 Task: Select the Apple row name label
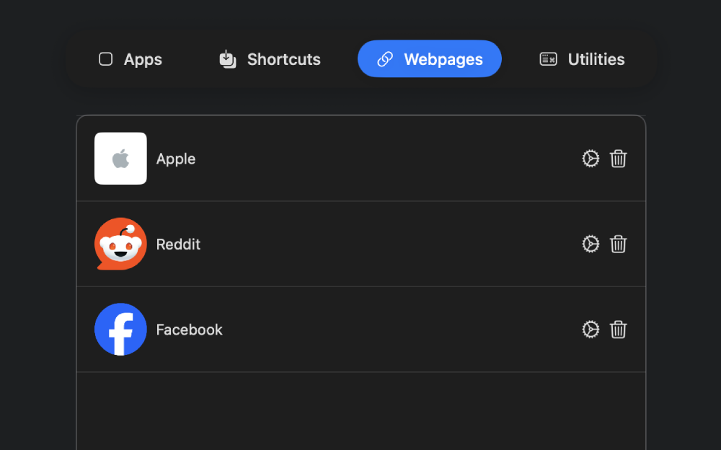(x=176, y=159)
